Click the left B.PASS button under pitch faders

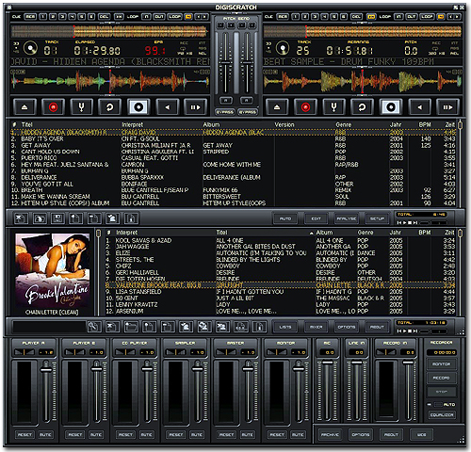pyautogui.click(x=225, y=112)
